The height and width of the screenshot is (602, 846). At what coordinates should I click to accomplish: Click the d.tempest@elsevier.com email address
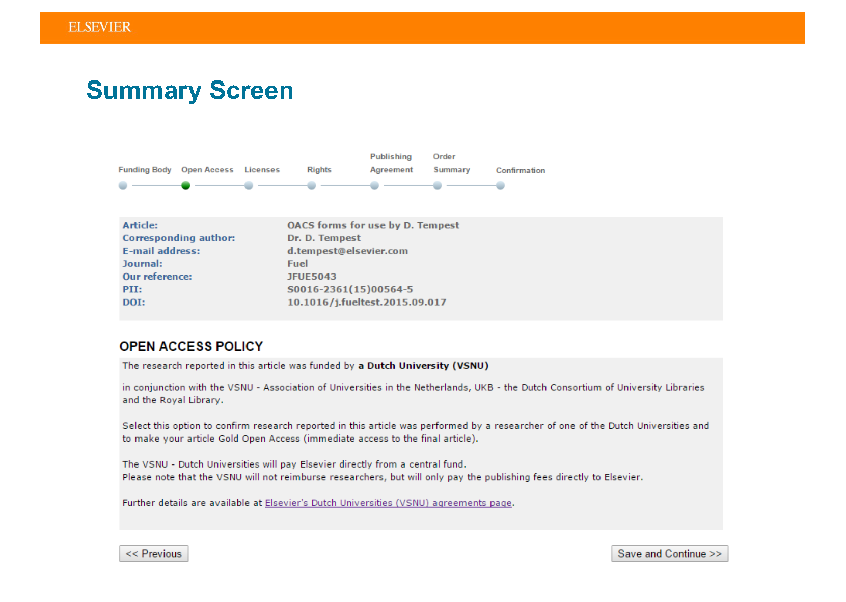coord(347,251)
